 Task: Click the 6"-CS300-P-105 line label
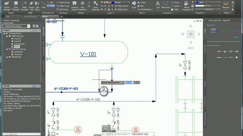coord(88,100)
